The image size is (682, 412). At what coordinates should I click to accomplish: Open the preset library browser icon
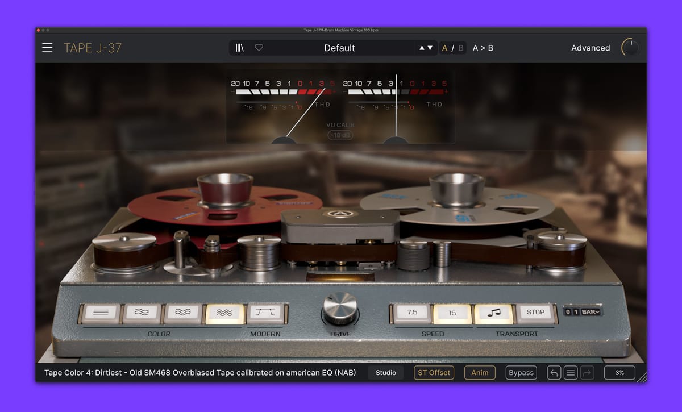(240, 48)
